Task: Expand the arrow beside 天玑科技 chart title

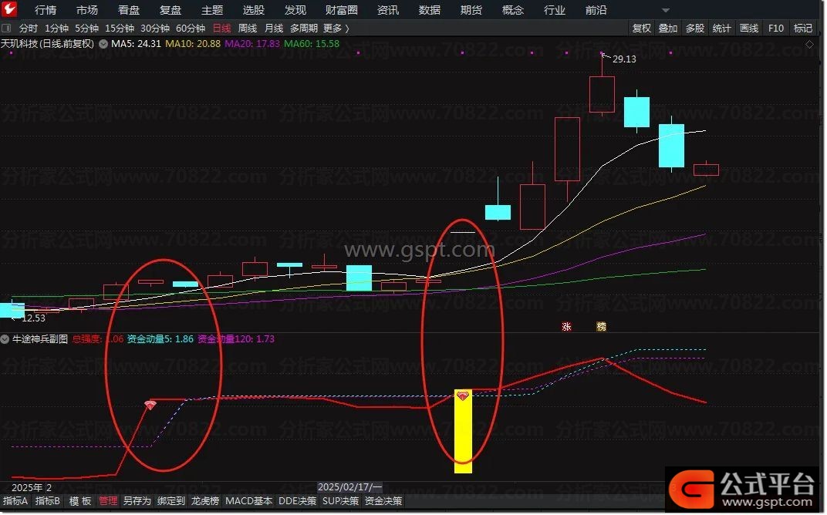Action: pos(103,44)
